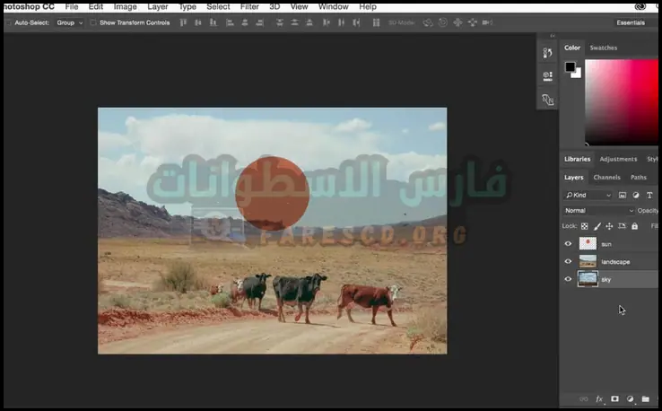Viewport: 662px width, 411px height.
Task: Toggle visibility of the landscape layer
Action: (568, 261)
